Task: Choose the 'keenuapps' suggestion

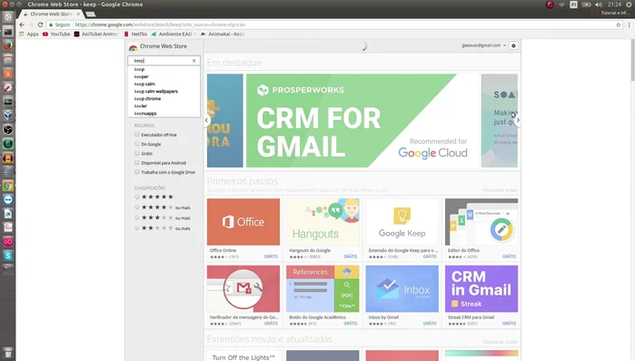Action: coord(164,114)
